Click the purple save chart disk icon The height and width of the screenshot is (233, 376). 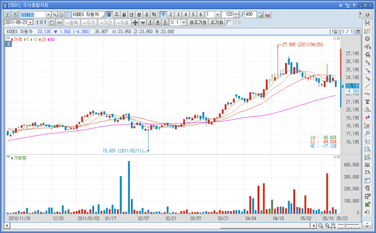point(268,14)
